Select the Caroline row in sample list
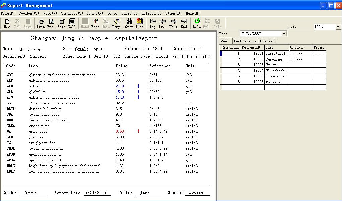Viewport: 342px width, 201px height. tap(274, 59)
